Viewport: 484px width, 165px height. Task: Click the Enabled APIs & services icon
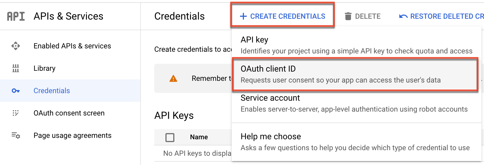(15, 46)
